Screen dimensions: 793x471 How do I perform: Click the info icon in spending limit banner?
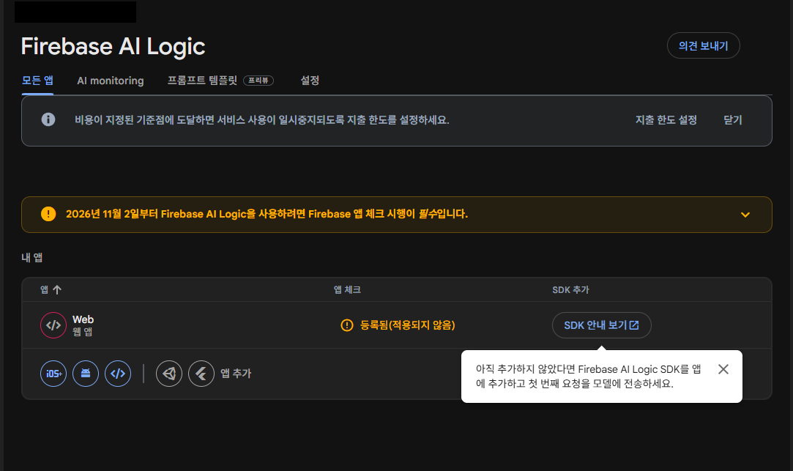(x=48, y=119)
